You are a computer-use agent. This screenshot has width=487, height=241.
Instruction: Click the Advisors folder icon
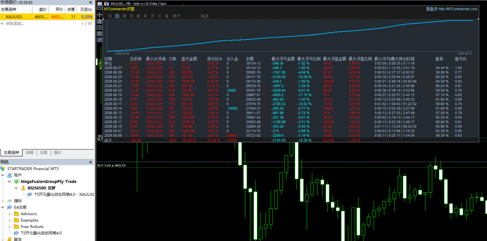coord(17,214)
